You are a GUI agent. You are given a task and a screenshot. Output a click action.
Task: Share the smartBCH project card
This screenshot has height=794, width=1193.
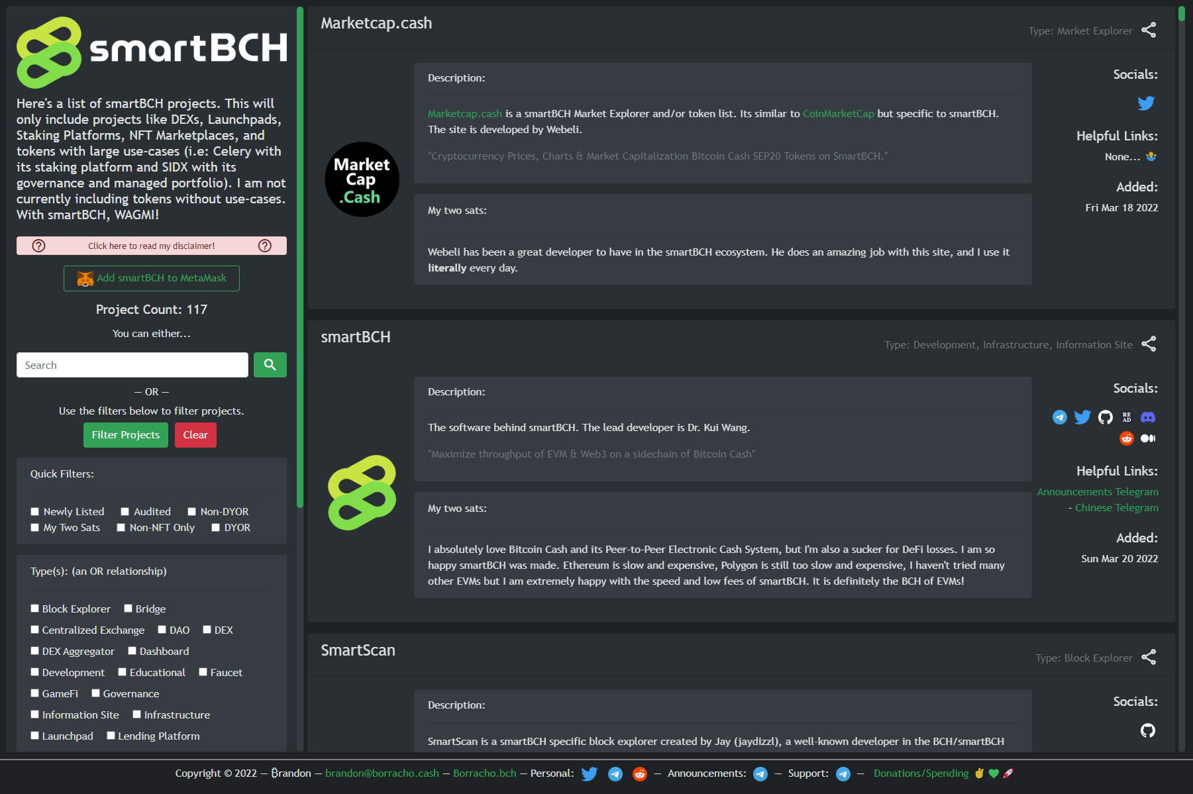click(1149, 344)
